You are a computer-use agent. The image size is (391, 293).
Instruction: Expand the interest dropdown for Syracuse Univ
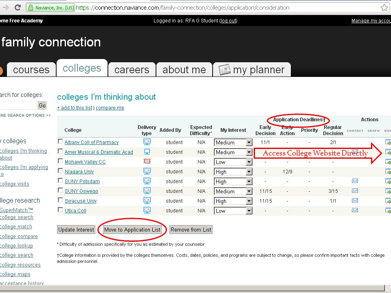[233, 201]
